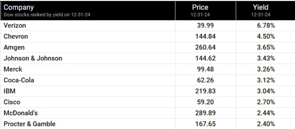Click Chevron's price of 144.84
The width and height of the screenshot is (295, 129).
click(x=205, y=36)
